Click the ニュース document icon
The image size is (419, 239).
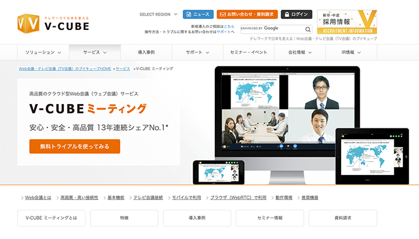(189, 14)
